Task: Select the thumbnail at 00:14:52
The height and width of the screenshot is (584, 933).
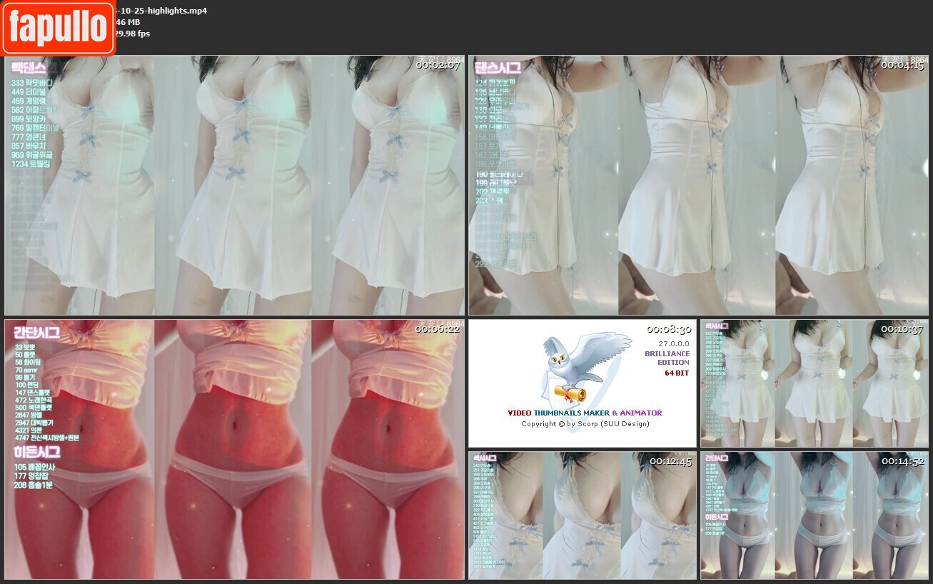Action: (x=814, y=515)
